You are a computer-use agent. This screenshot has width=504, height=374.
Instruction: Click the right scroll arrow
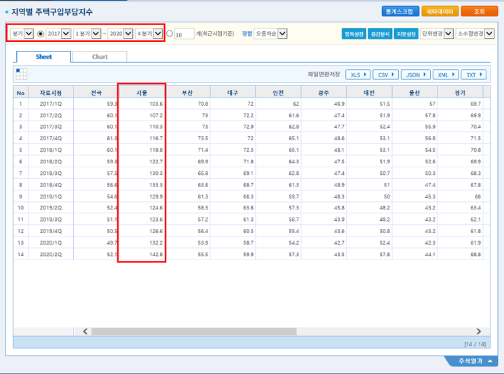pyautogui.click(x=479, y=331)
